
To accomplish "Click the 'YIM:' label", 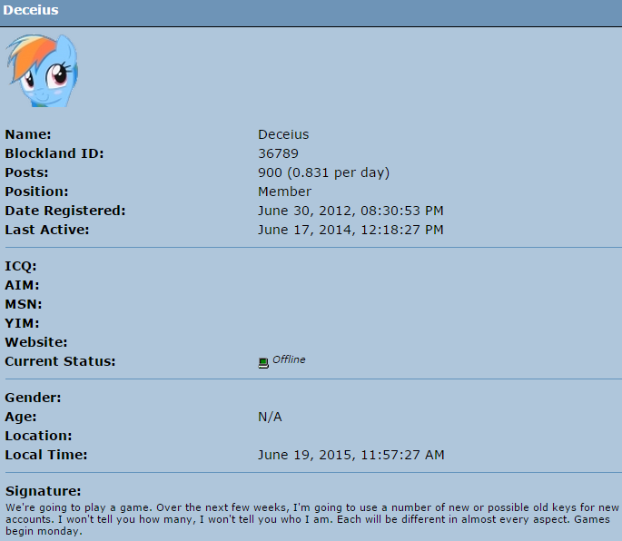I will 22,323.
